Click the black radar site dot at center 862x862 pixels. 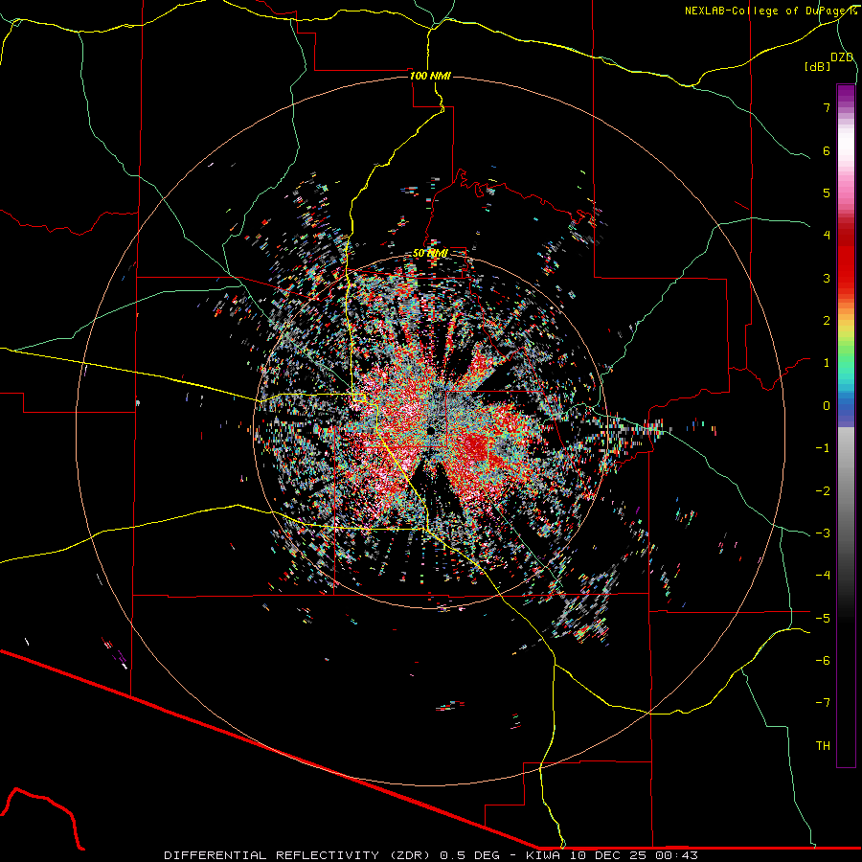point(431,430)
